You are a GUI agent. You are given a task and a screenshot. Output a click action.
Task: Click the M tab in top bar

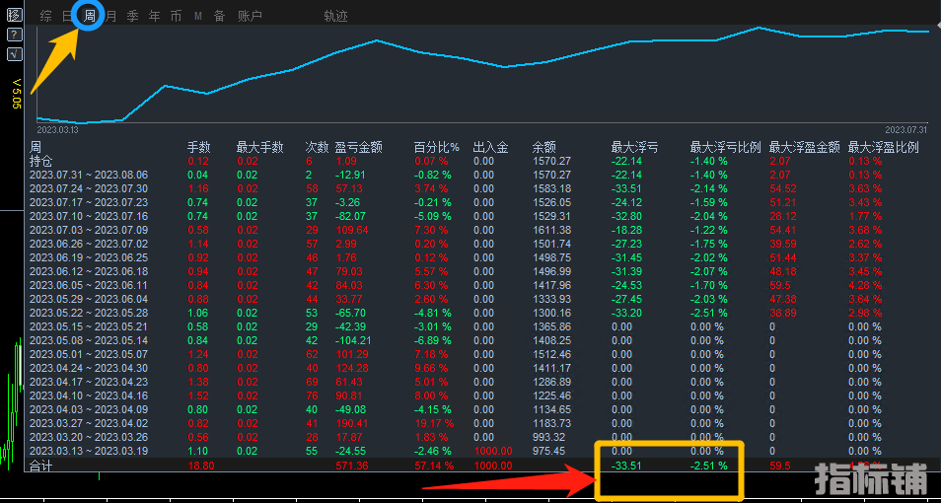pos(197,16)
